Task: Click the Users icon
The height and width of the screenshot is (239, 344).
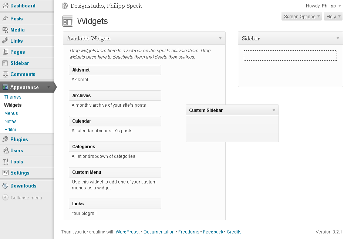Action: (5, 150)
